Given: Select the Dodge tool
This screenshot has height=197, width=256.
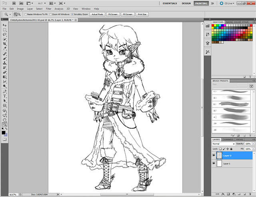Looking at the screenshot, I should [4, 86].
